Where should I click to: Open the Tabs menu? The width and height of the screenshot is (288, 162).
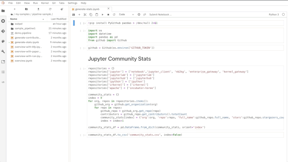[62, 3]
